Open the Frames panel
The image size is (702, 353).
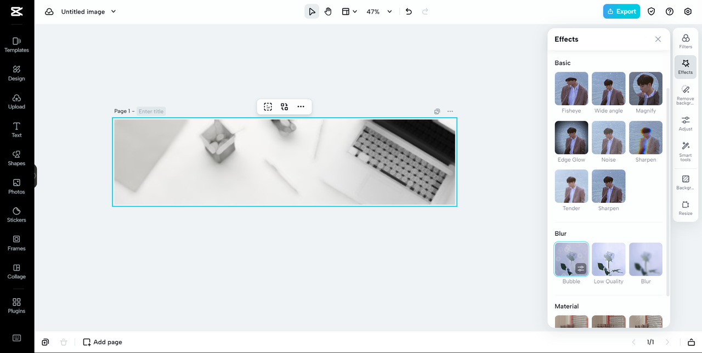(16, 243)
